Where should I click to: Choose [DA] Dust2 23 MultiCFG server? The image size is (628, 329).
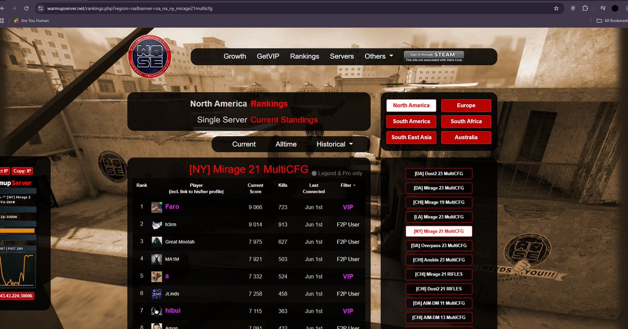tap(439, 174)
